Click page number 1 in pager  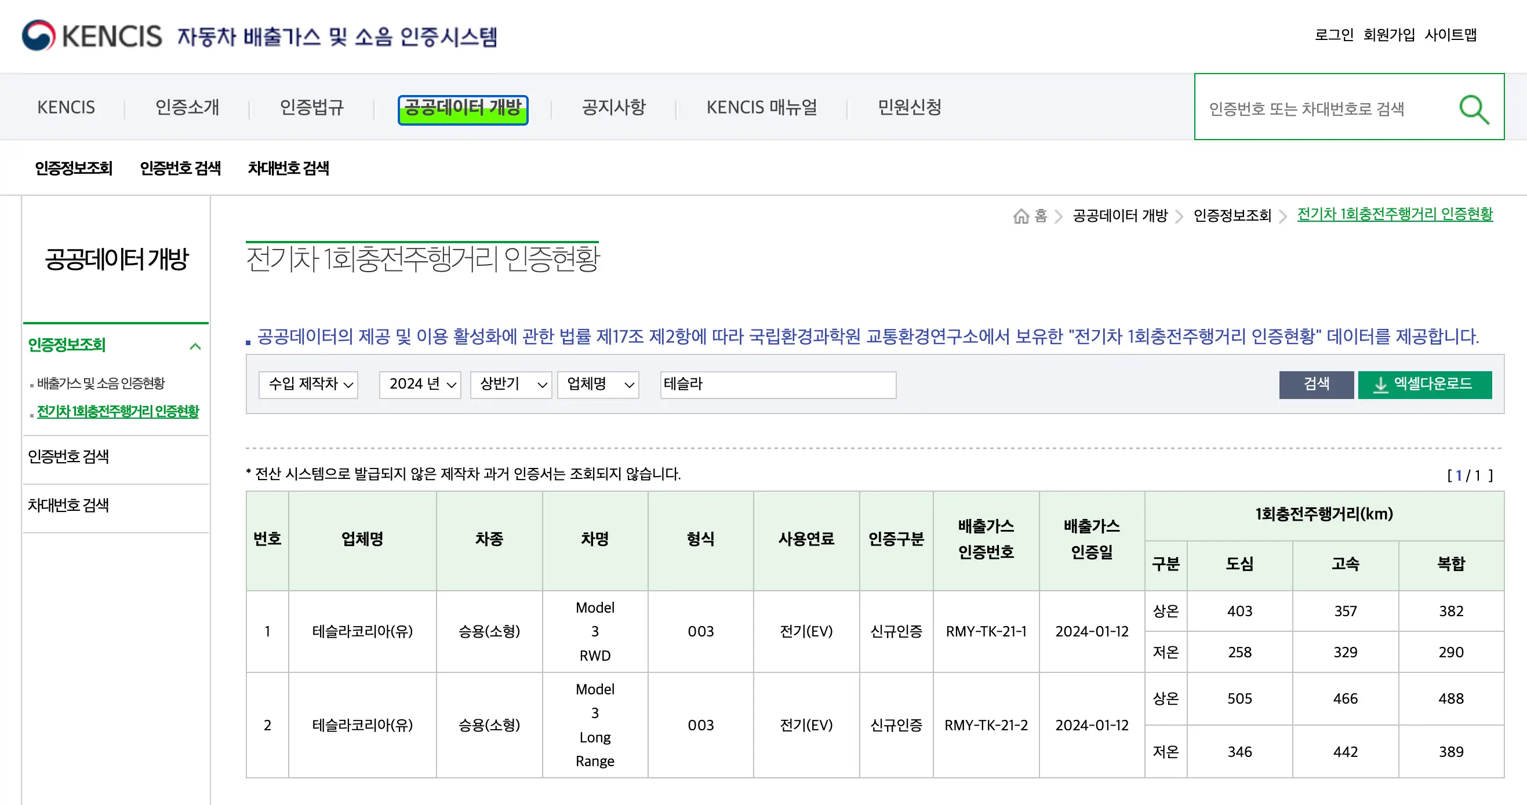click(1459, 475)
